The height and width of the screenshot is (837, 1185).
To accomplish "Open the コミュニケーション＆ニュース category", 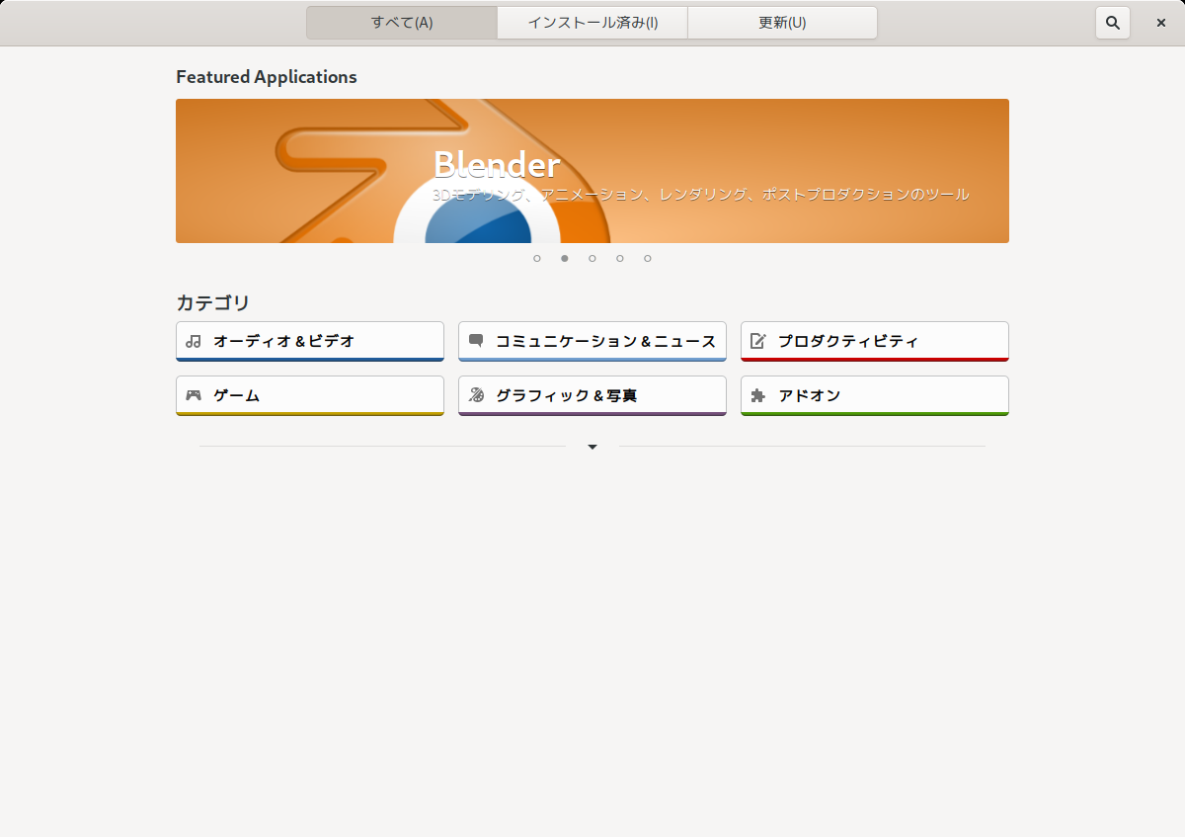I will coord(592,341).
